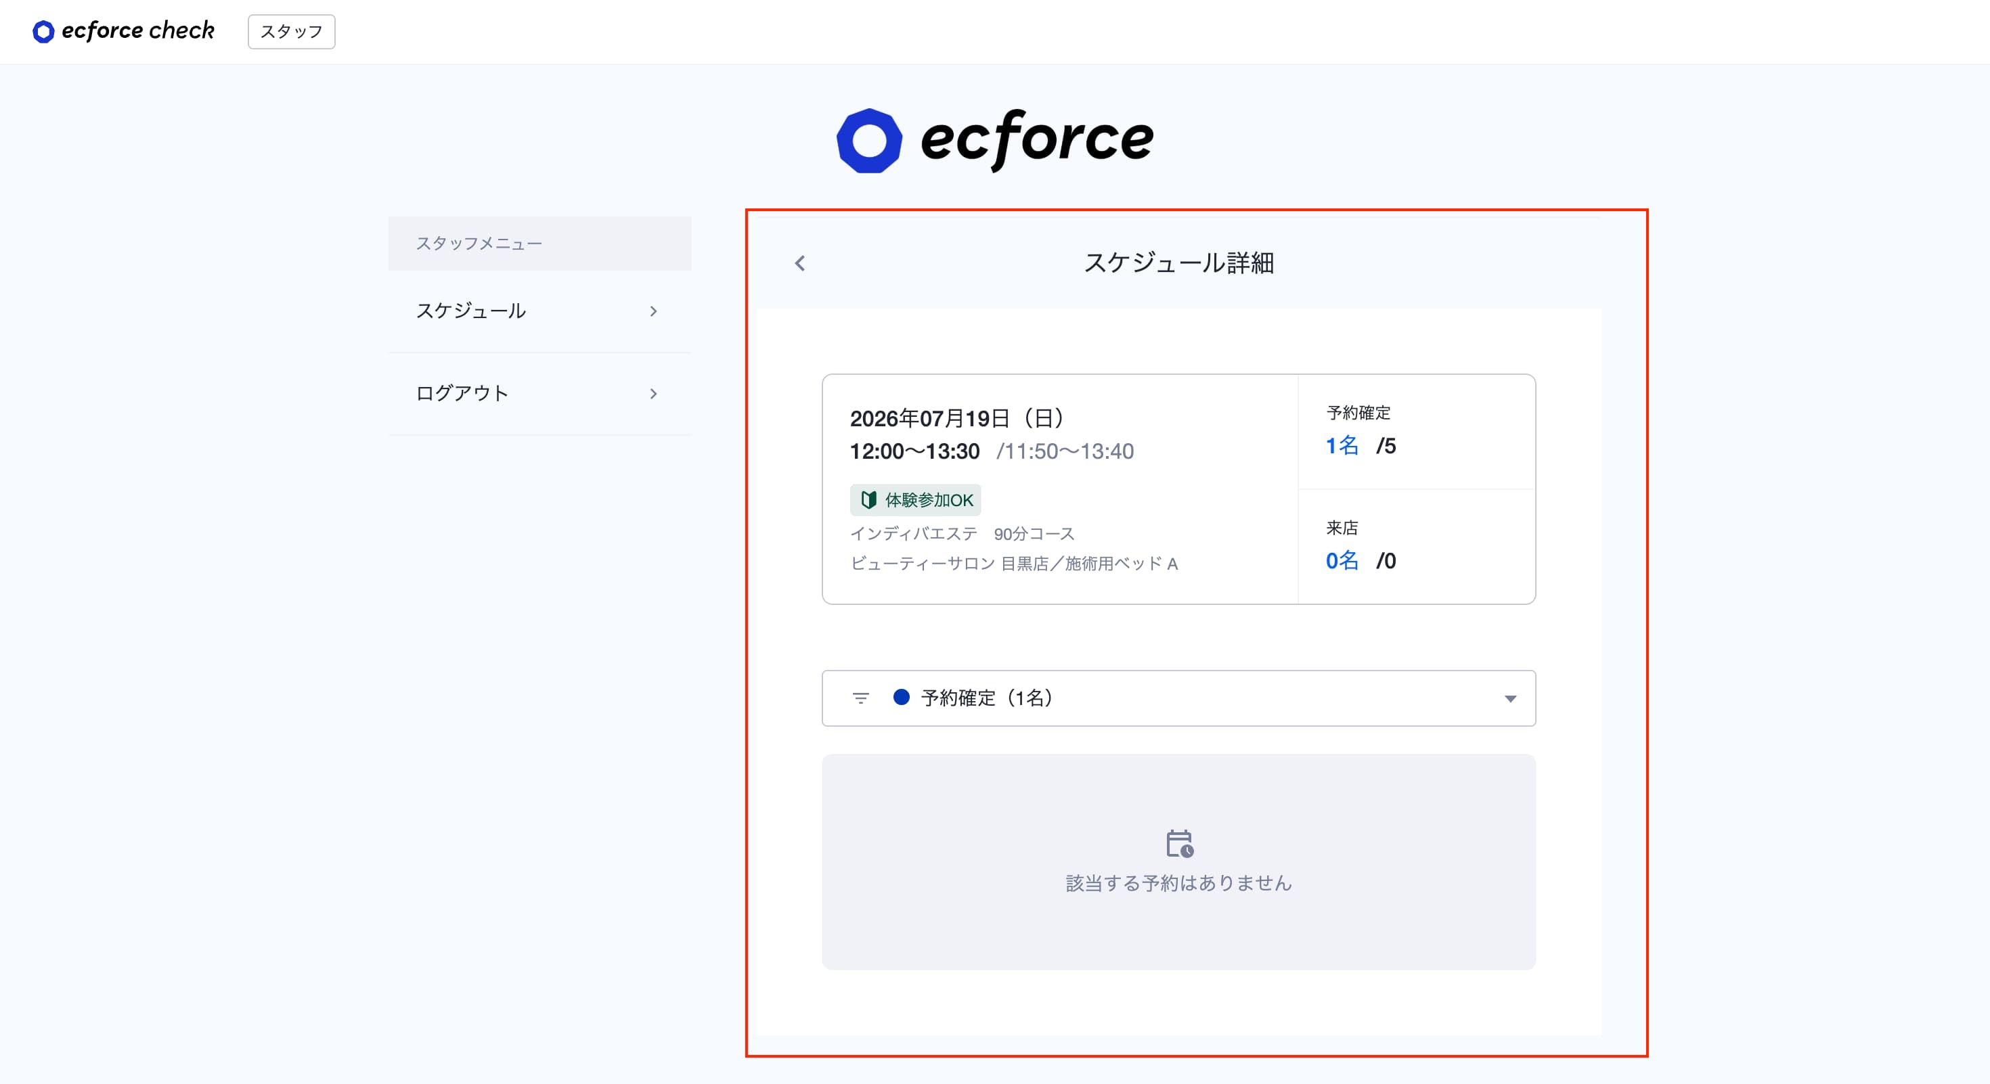Click the dropdown arrow of the reservation filter
Screen dimensions: 1990x1084
coord(1510,699)
